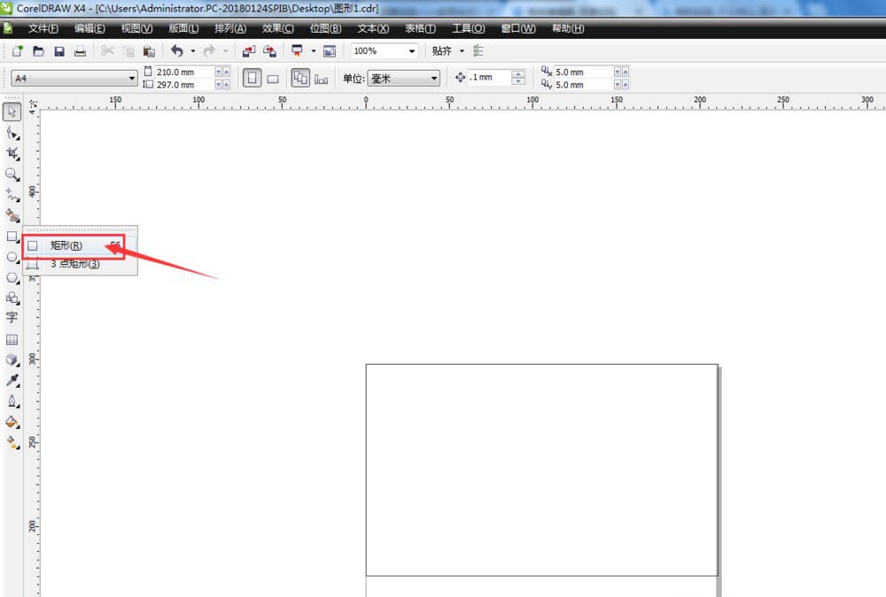Image resolution: width=886 pixels, height=597 pixels.
Task: Open a file with the Open folder icon
Action: [x=38, y=50]
